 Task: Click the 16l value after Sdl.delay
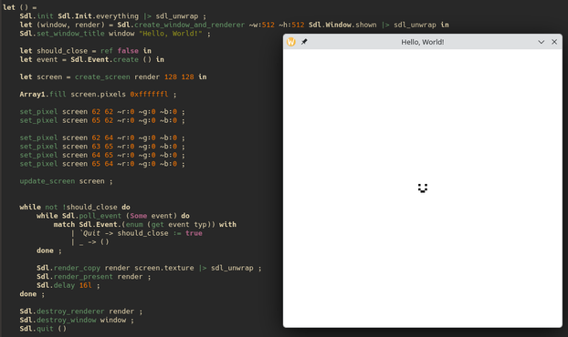[x=86, y=285]
